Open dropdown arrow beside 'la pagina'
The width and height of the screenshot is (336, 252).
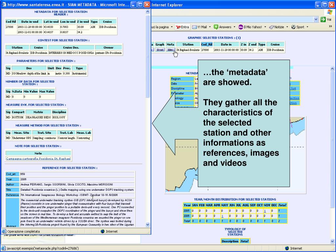coord(172,27)
